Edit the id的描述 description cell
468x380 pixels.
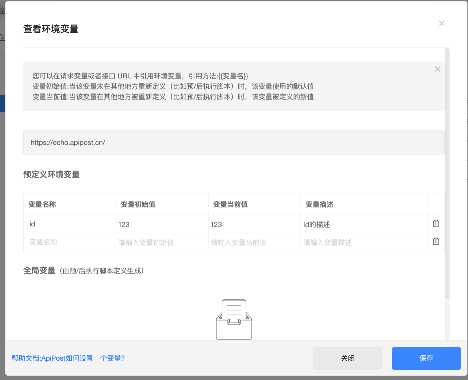364,224
